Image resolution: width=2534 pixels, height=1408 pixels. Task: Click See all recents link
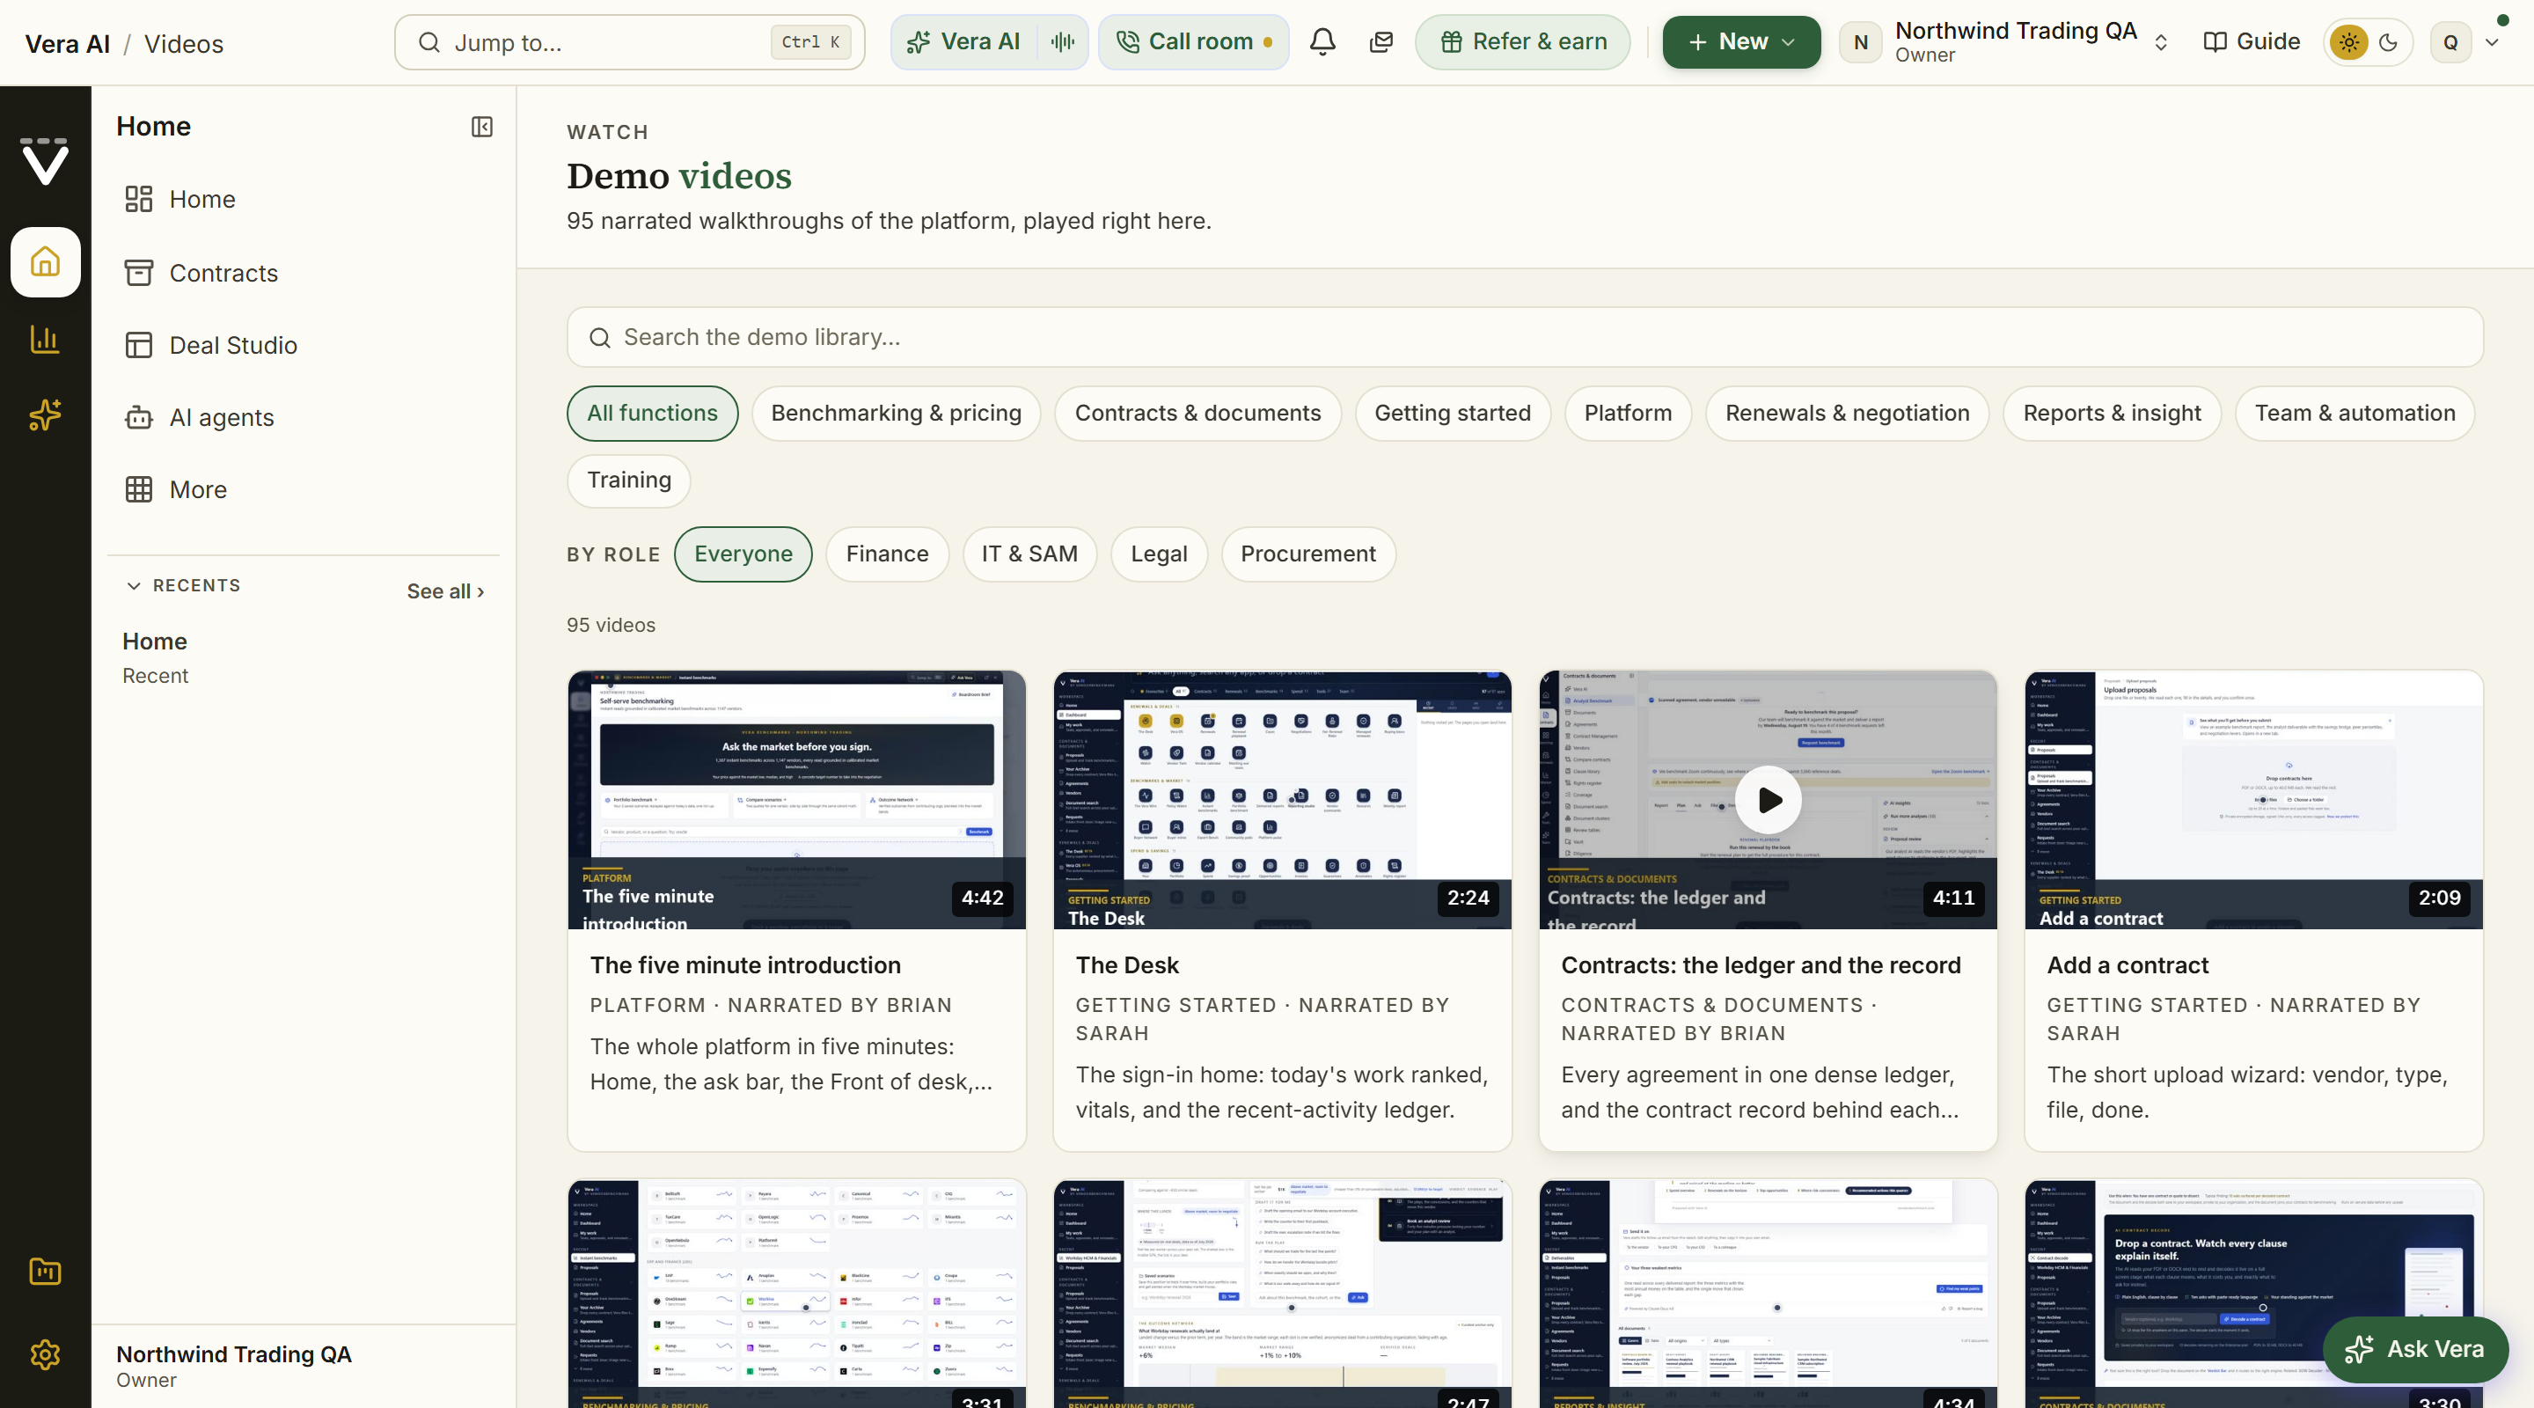click(445, 591)
